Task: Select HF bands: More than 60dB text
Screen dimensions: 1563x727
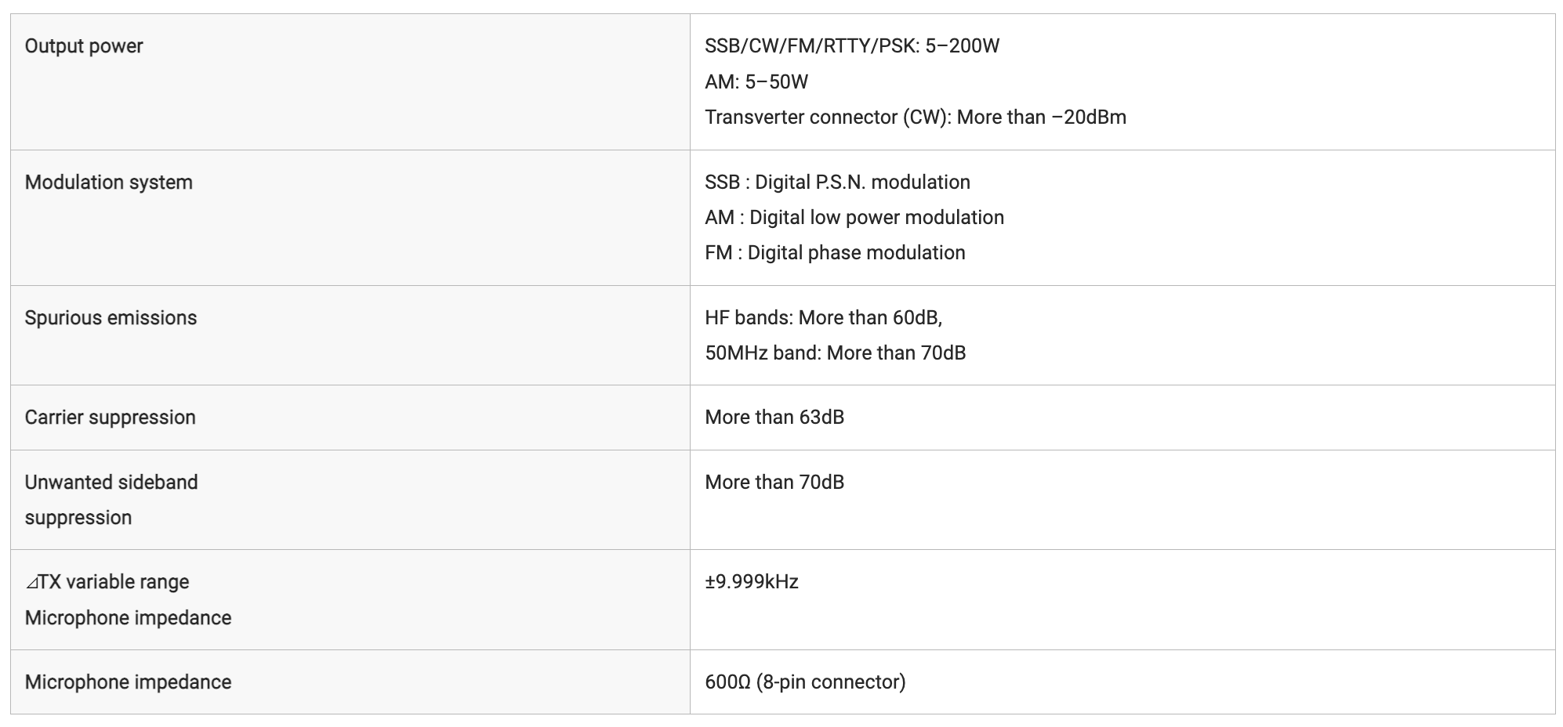Action: [823, 317]
